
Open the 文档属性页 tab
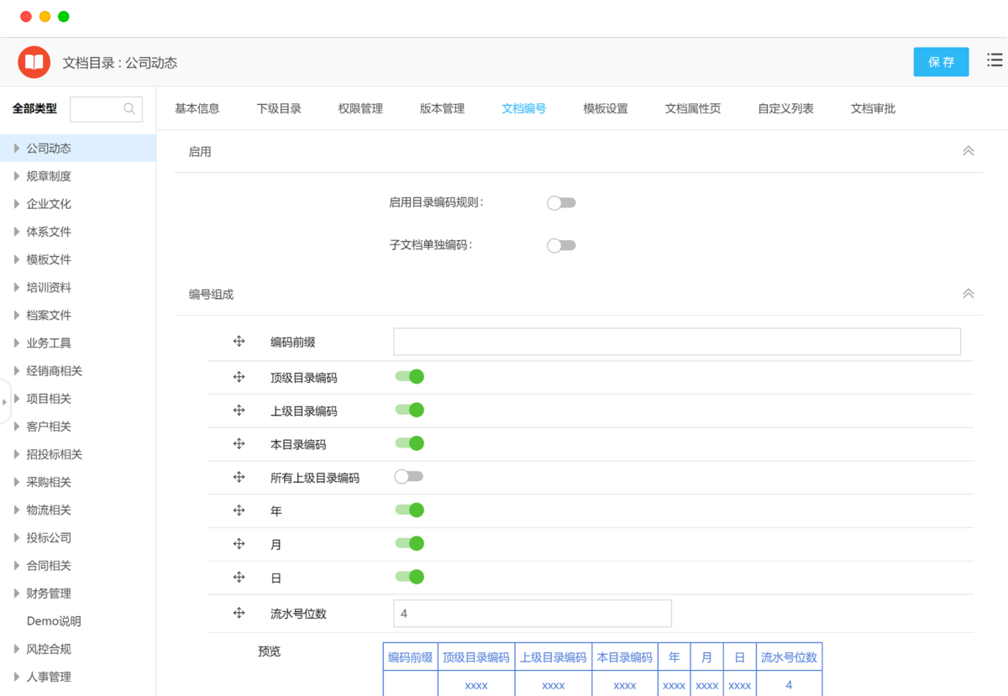(x=693, y=108)
